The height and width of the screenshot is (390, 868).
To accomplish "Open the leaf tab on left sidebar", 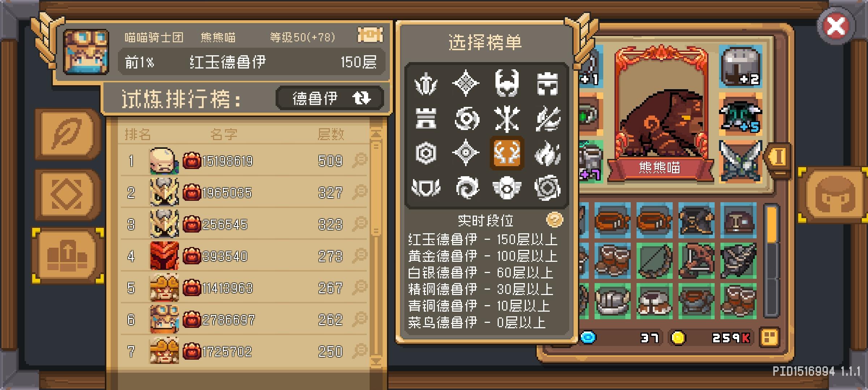I will [x=67, y=134].
